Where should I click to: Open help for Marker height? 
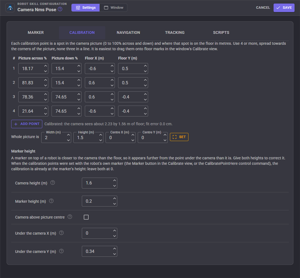coord(51,201)
